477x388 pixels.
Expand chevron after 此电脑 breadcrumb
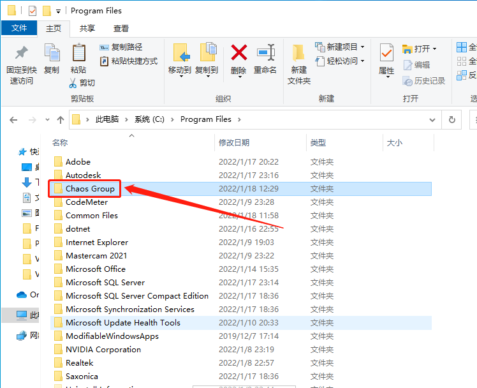(126, 119)
